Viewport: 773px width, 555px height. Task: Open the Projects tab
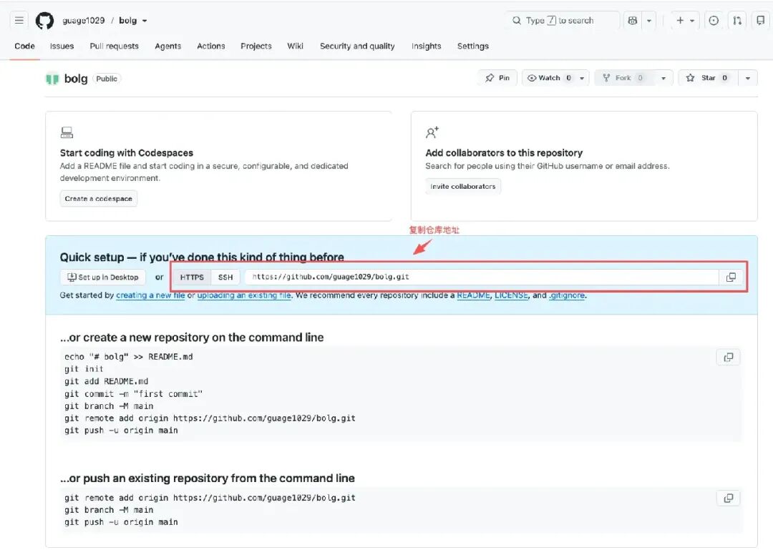[256, 46]
